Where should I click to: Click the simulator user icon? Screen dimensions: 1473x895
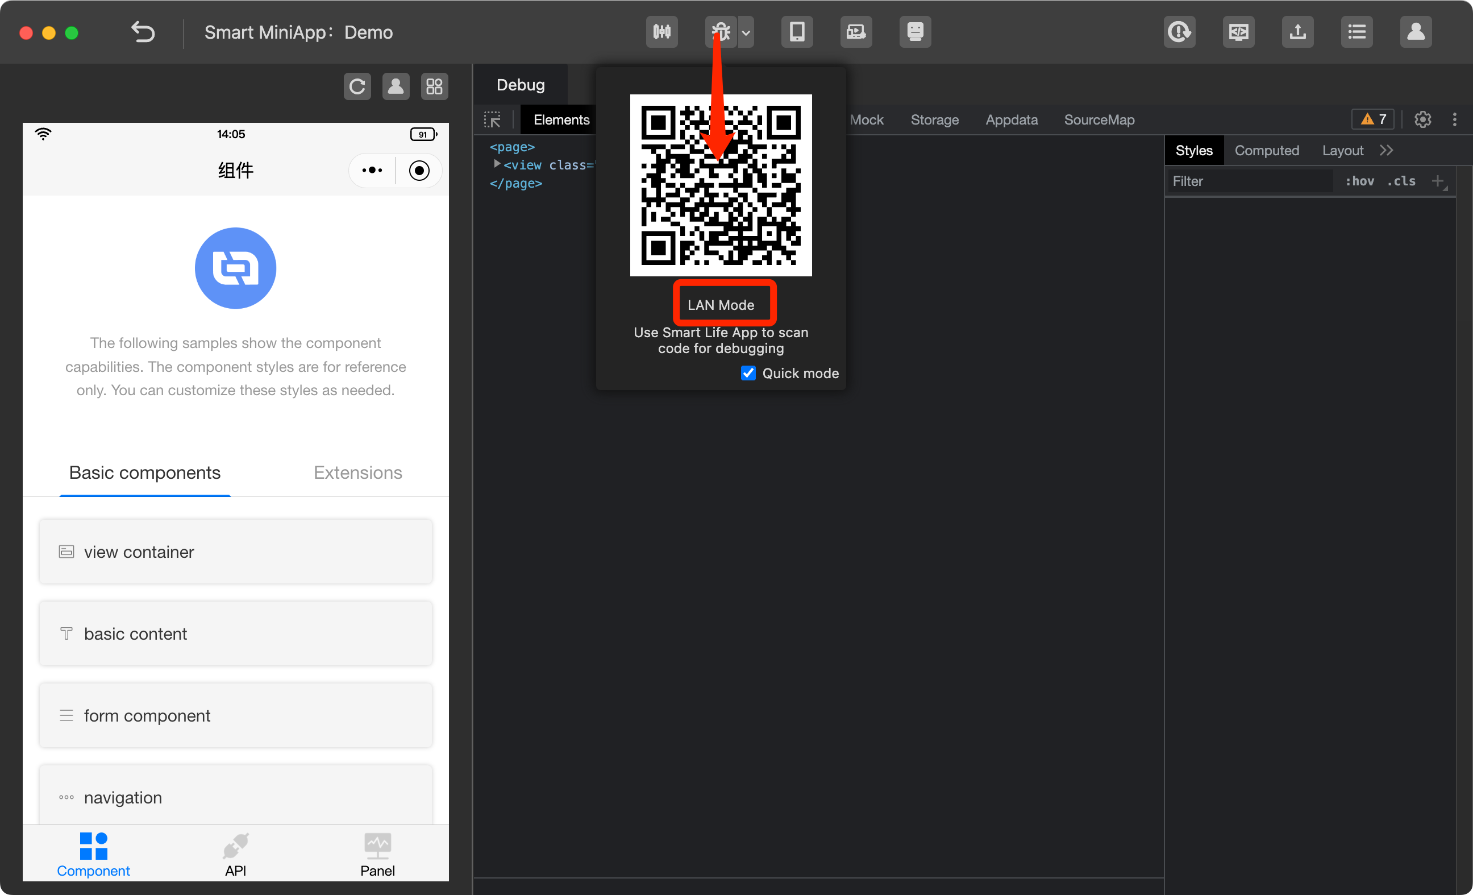click(396, 87)
